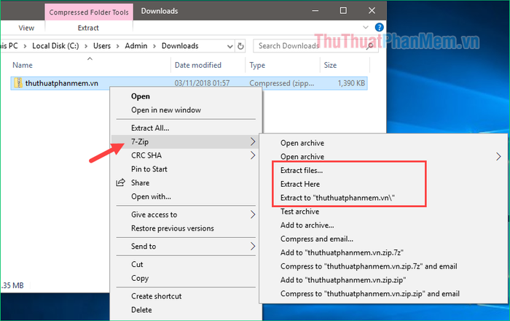This screenshot has width=510, height=321.
Task: Sort by Date modified column header
Action: coord(198,65)
